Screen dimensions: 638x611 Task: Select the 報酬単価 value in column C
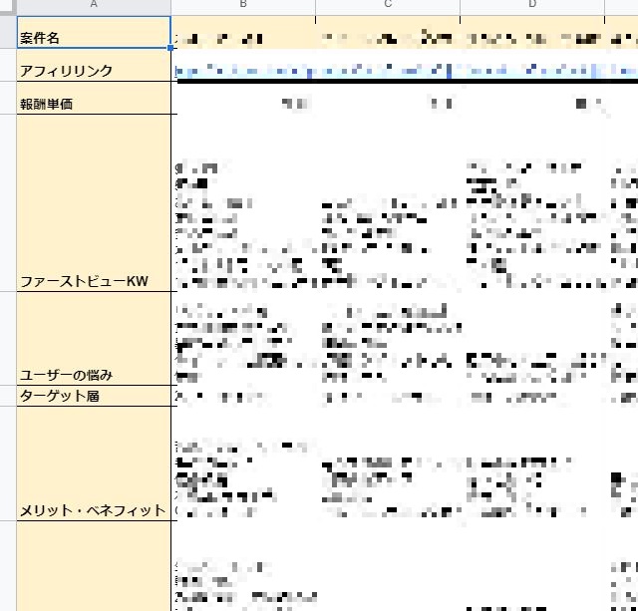[x=440, y=103]
